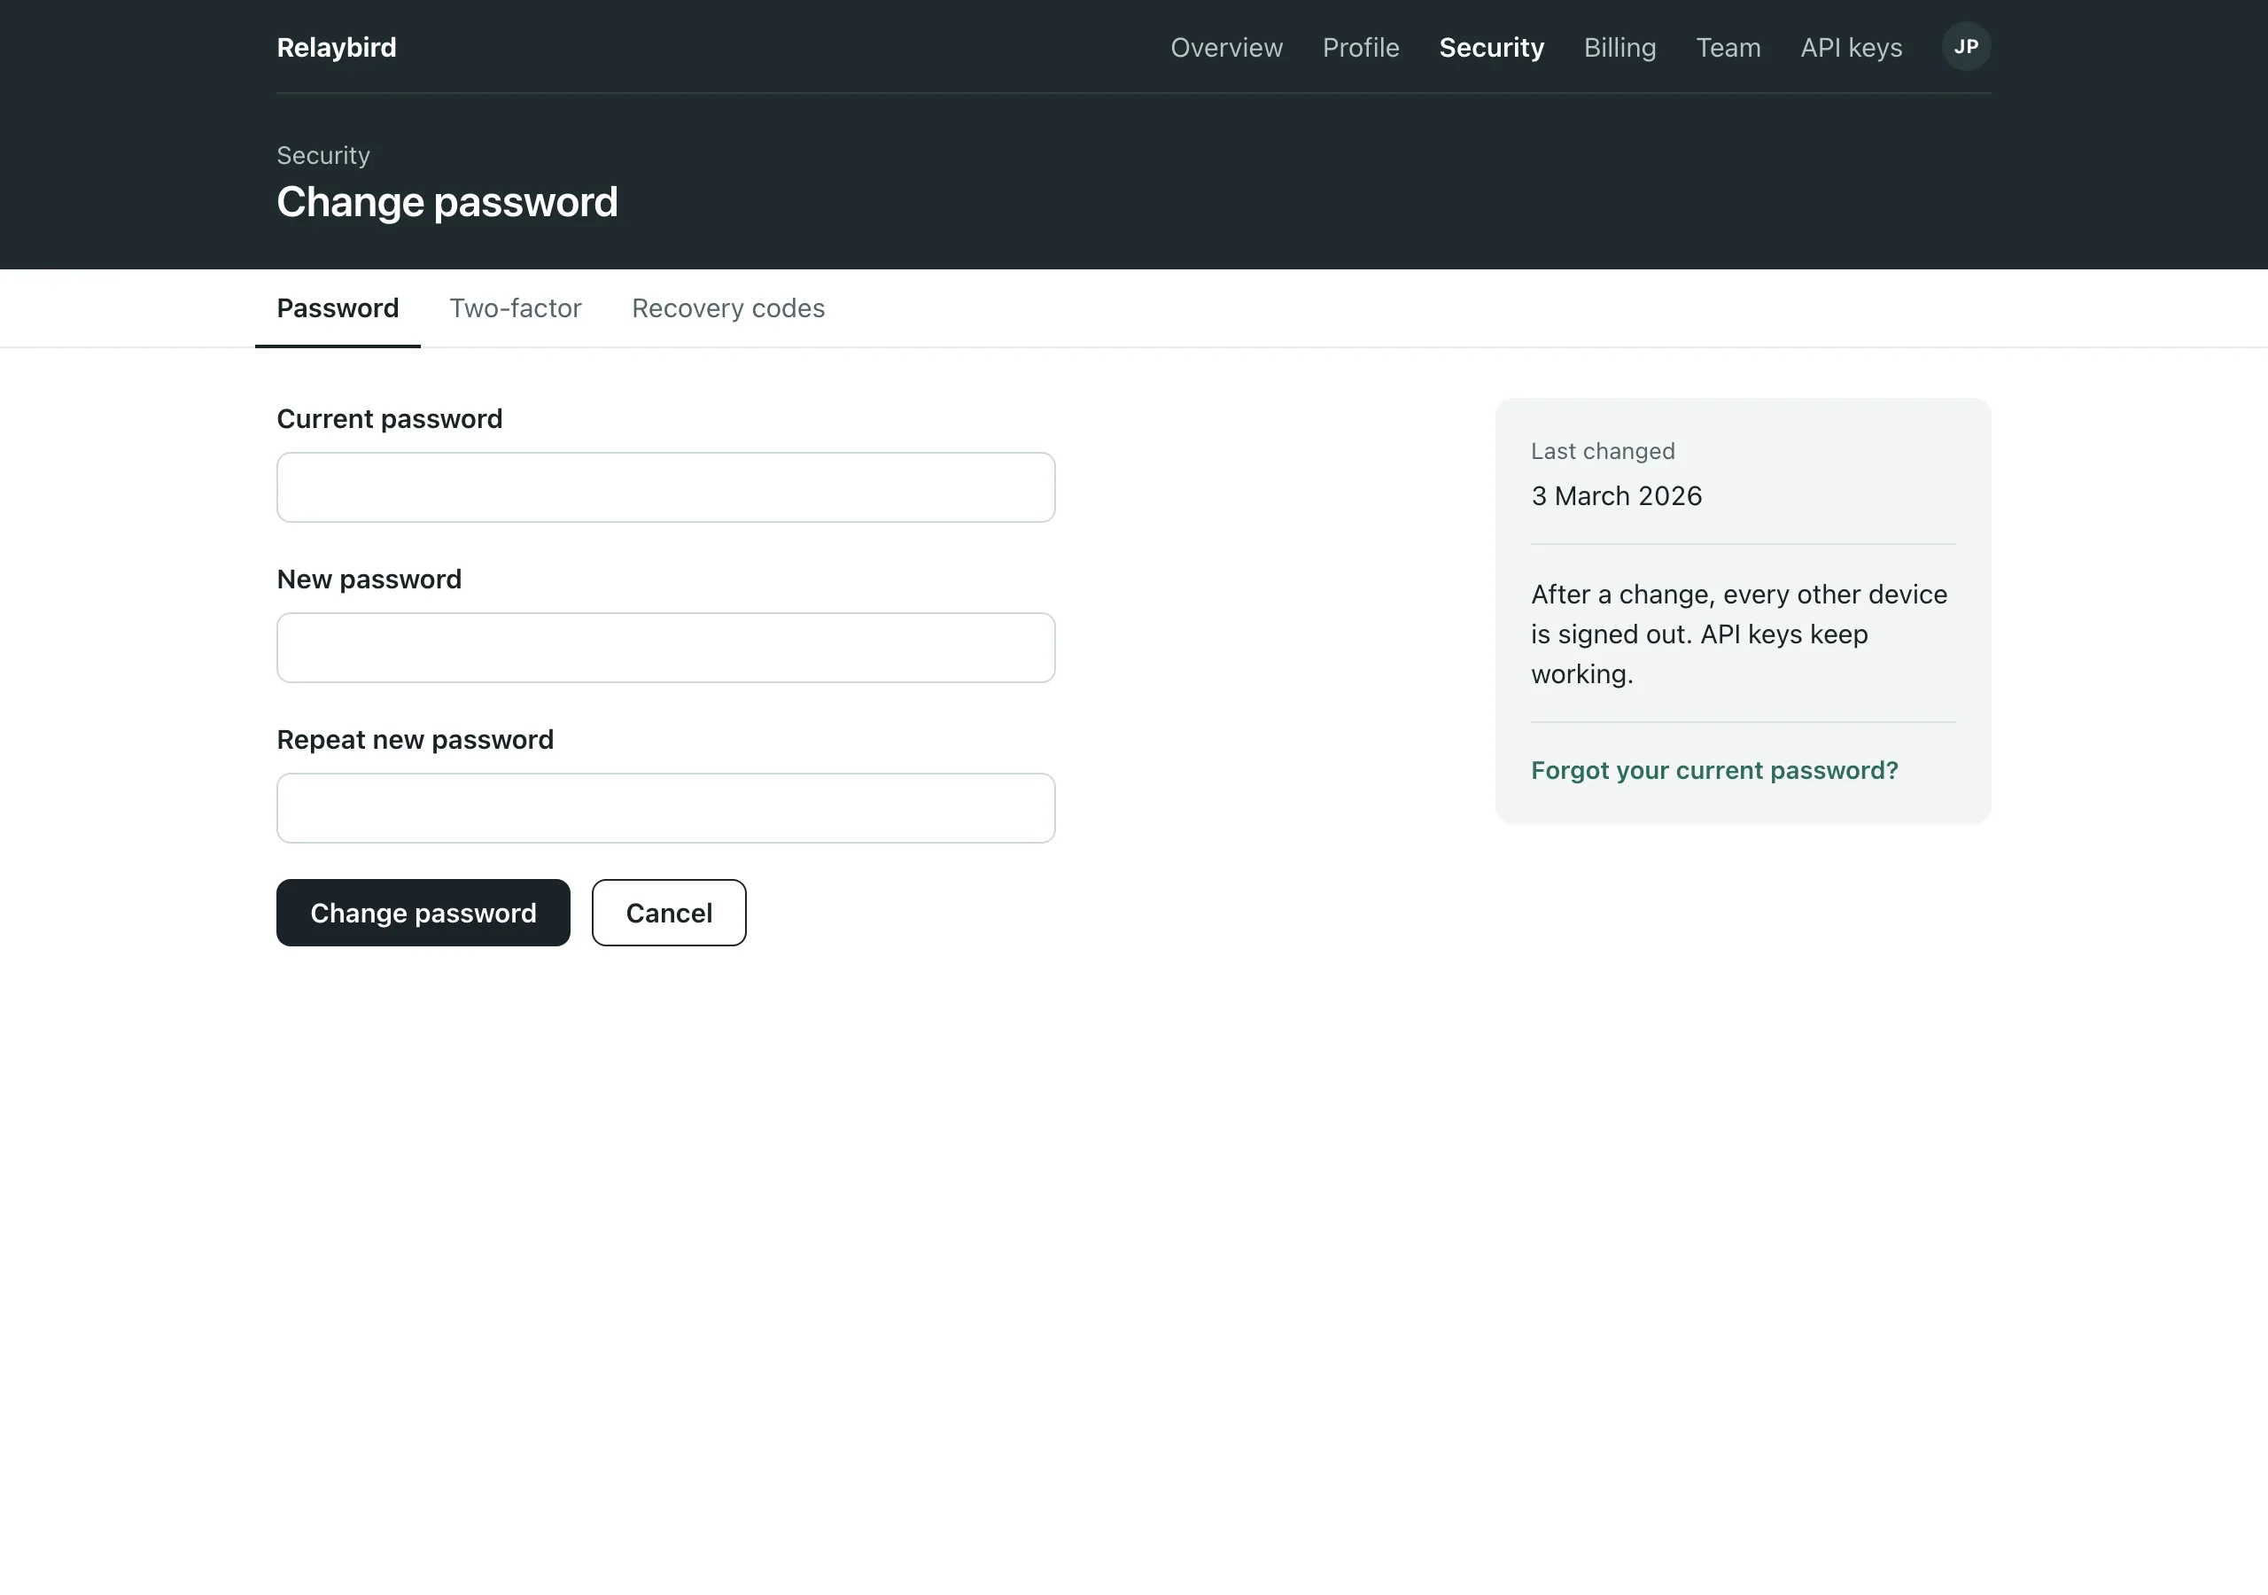
Task: Click the 'After a change' info paragraph
Action: [x=1739, y=634]
